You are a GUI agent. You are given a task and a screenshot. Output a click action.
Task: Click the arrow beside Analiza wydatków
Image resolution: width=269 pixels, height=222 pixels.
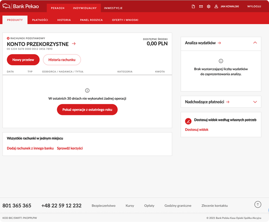[x=219, y=43]
